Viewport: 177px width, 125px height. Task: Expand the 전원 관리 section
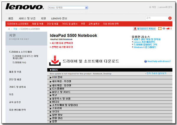tap(110, 119)
